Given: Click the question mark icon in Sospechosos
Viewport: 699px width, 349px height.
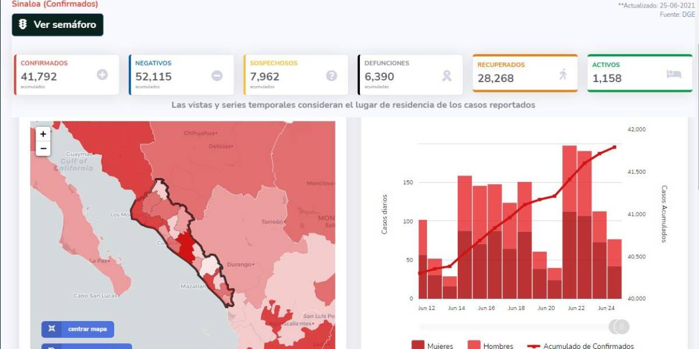Looking at the screenshot, I should (x=331, y=76).
